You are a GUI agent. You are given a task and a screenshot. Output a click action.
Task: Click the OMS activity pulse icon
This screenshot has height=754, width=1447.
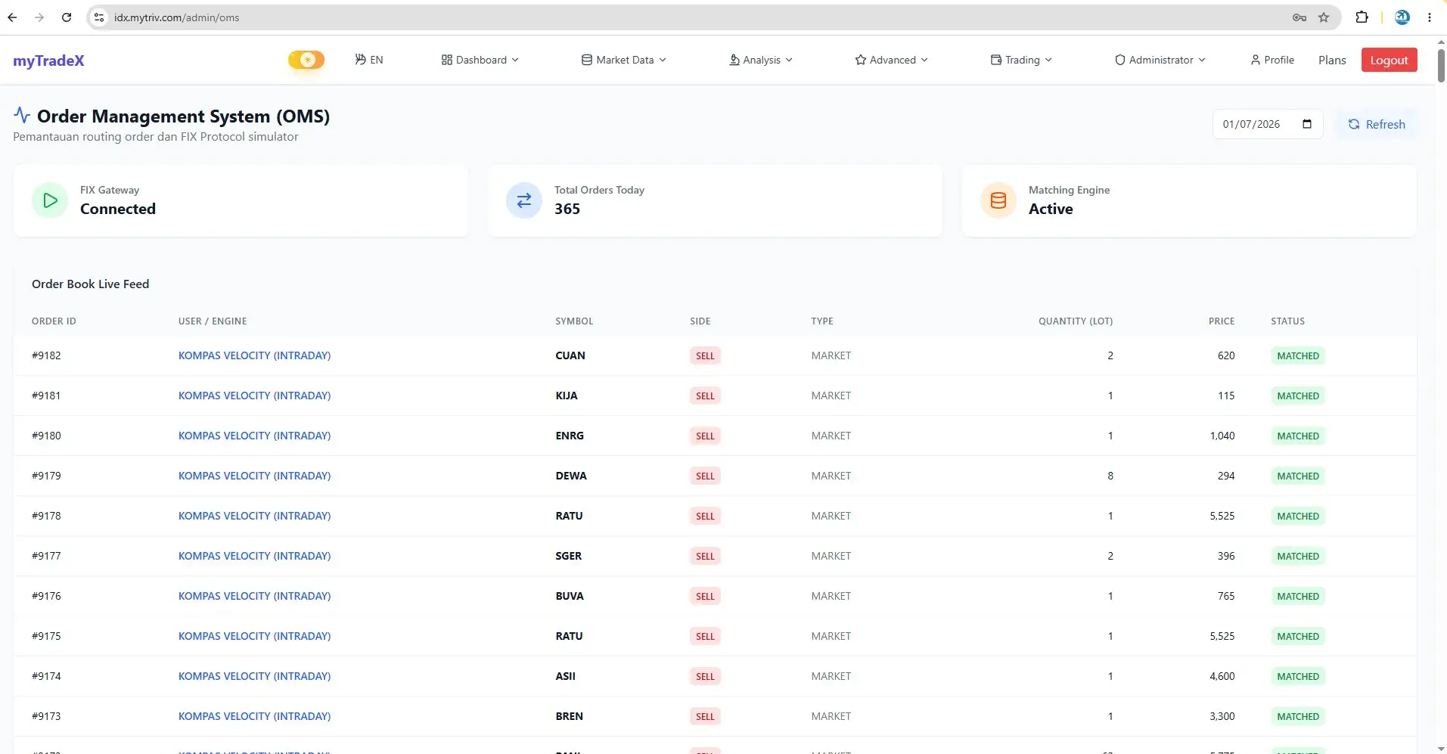tap(22, 115)
